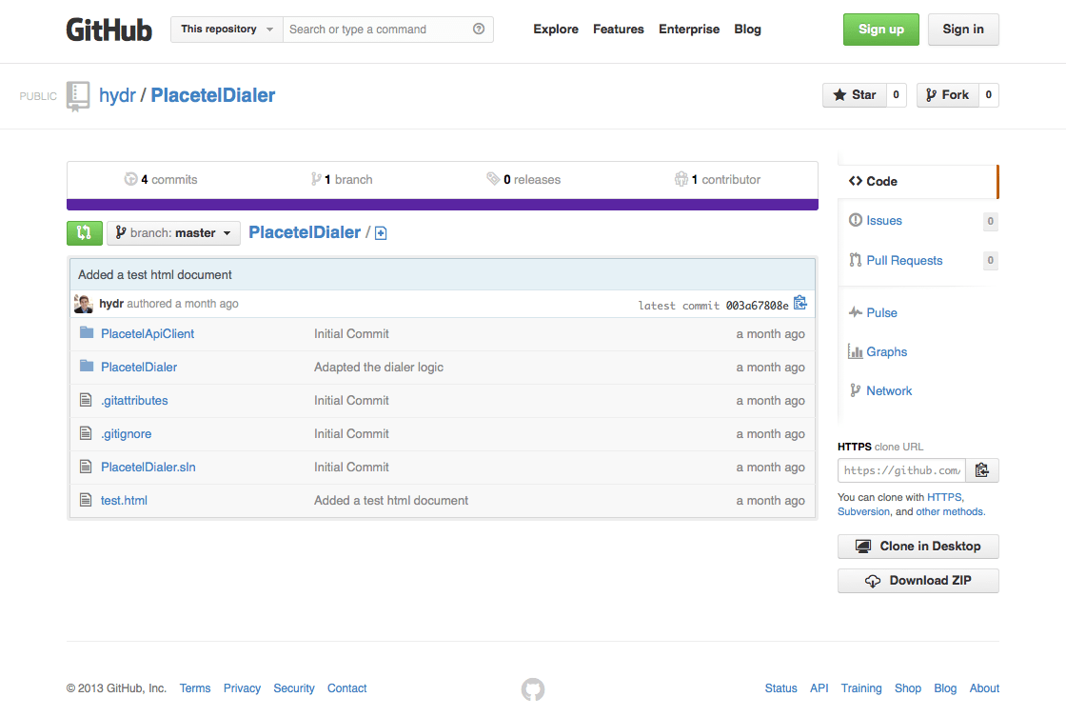Click the Octocat mark in footer
Viewport: 1066px width, 717px height.
tap(533, 689)
